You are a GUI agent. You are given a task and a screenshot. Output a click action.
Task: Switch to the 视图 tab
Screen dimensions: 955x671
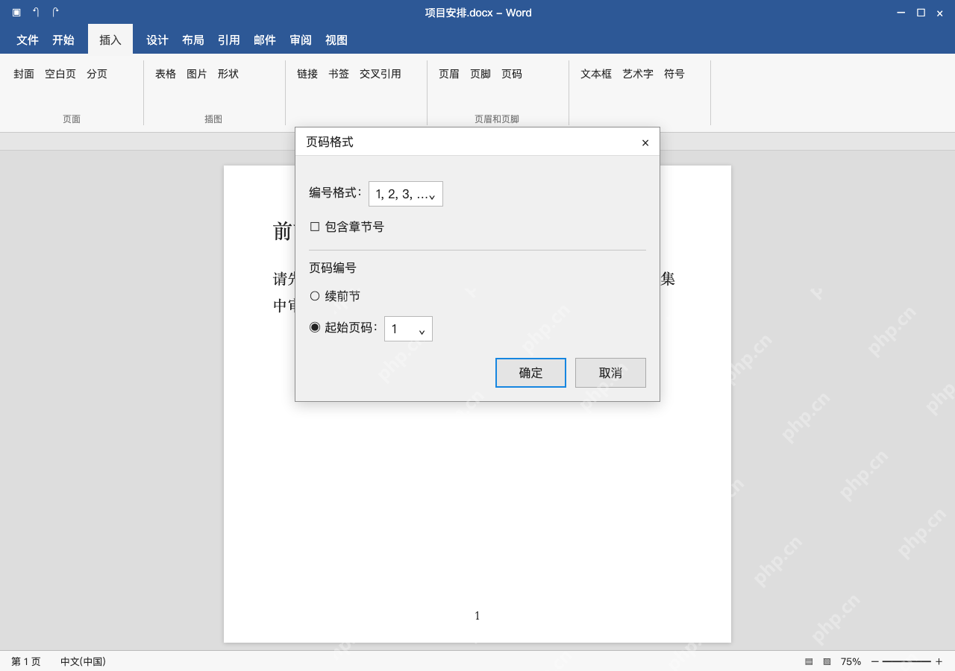[x=336, y=40]
